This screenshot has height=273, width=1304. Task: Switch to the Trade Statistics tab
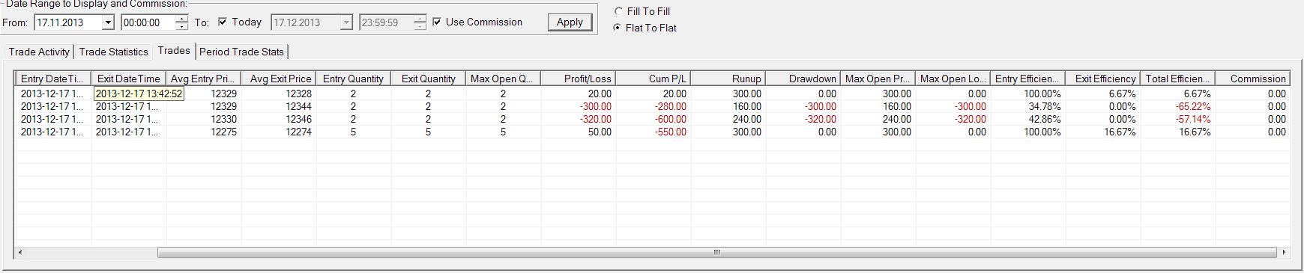(113, 52)
